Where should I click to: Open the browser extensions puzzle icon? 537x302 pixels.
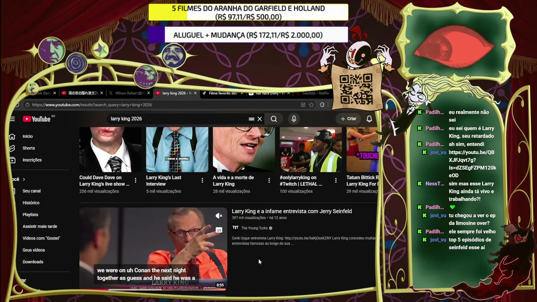[x=322, y=105]
